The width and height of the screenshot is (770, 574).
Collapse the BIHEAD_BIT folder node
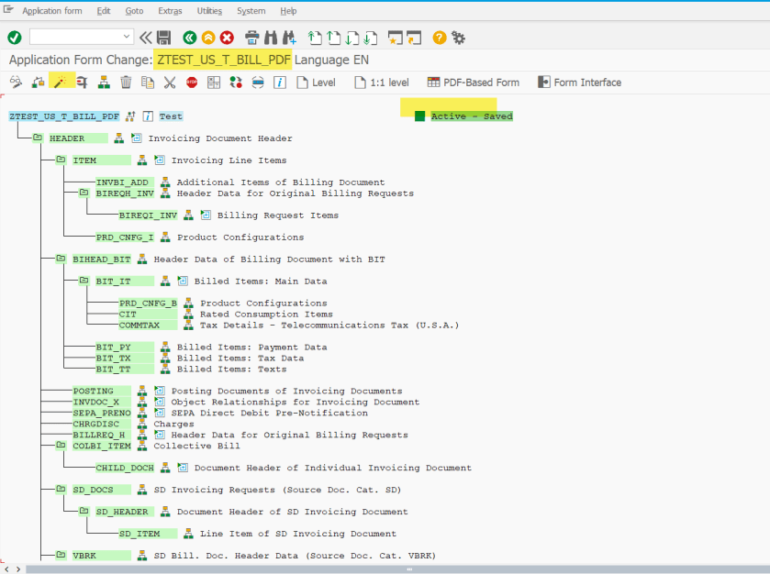point(61,259)
